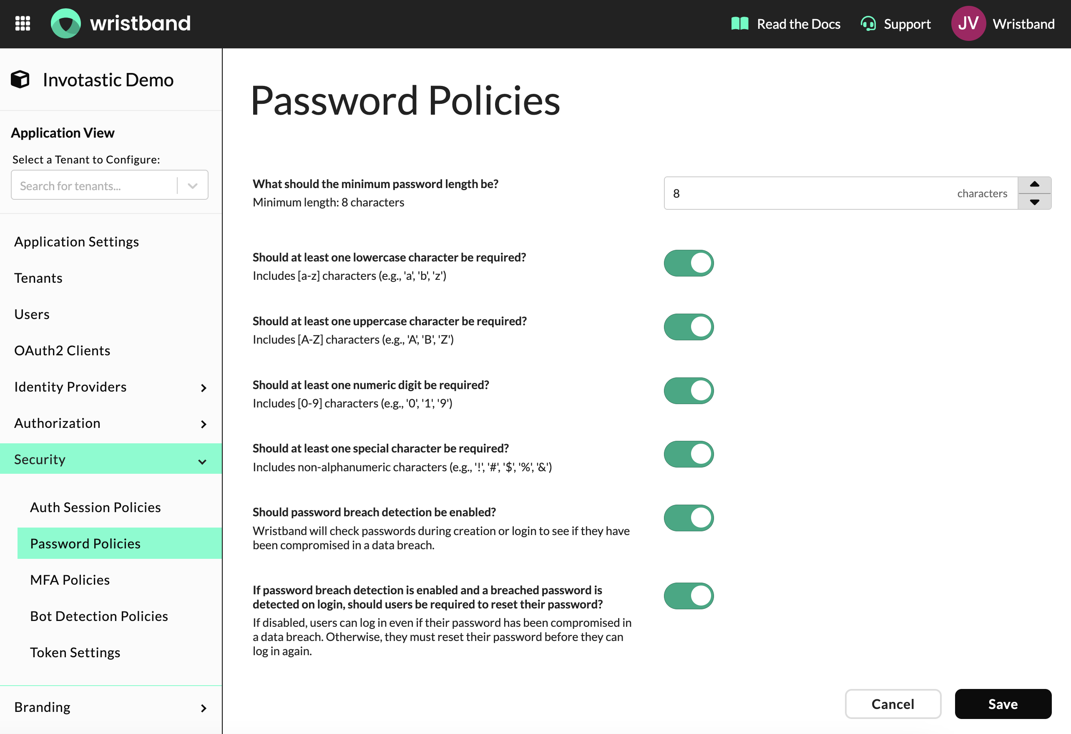The image size is (1071, 734).
Task: Open MFA Policies page
Action: 70,580
